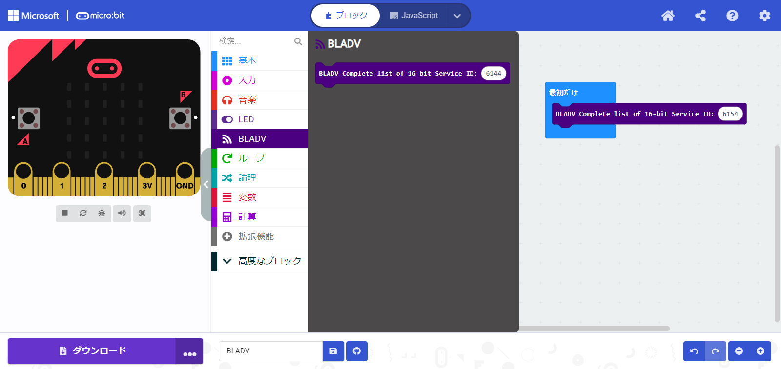The height and width of the screenshot is (369, 781).
Task: Open the Home page icon
Action: (668, 16)
